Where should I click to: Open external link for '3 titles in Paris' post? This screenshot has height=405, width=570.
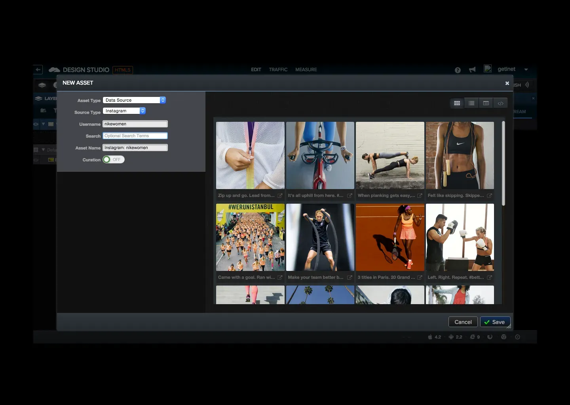[x=420, y=277]
